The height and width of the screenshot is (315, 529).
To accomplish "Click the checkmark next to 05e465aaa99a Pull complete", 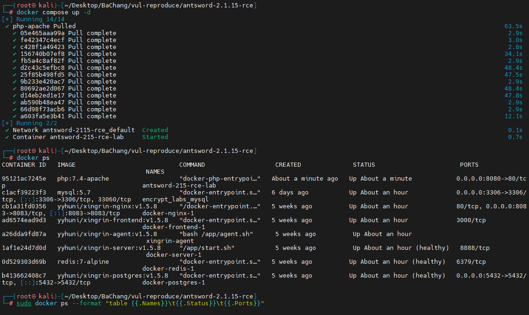I will [14, 33].
